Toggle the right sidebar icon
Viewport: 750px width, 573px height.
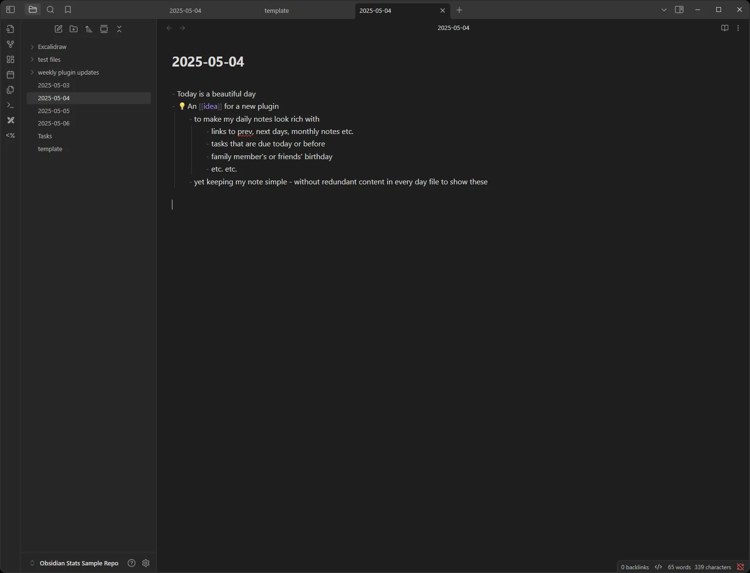(x=679, y=10)
